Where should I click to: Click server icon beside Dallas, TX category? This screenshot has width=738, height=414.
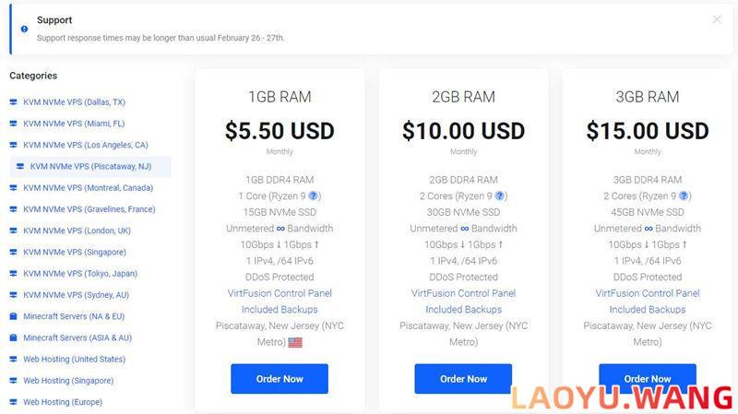[13, 102]
